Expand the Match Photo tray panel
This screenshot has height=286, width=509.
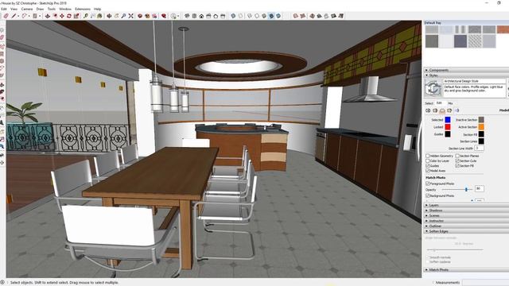pos(466,270)
